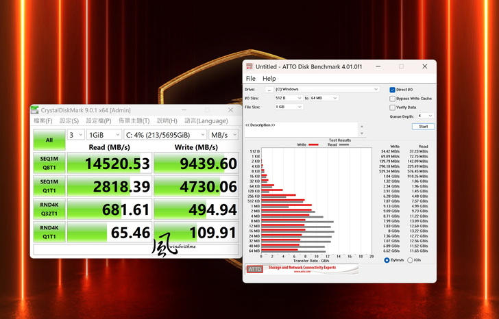The height and width of the screenshot is (319, 499).
Task: Open the File menu in ATTO
Action: click(251, 79)
